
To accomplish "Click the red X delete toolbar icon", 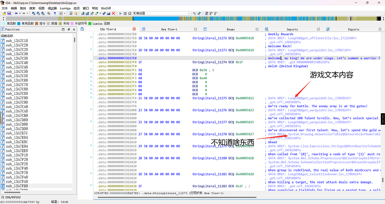I will (114, 13).
